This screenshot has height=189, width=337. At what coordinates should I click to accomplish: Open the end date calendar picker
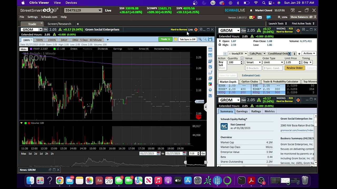[184, 154]
